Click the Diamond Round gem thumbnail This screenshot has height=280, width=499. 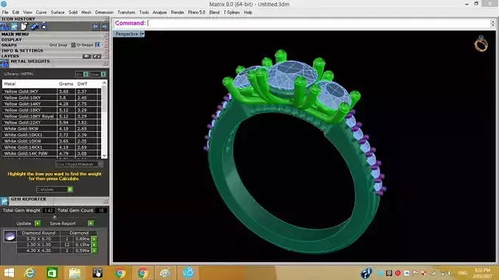pyautogui.click(x=10, y=237)
